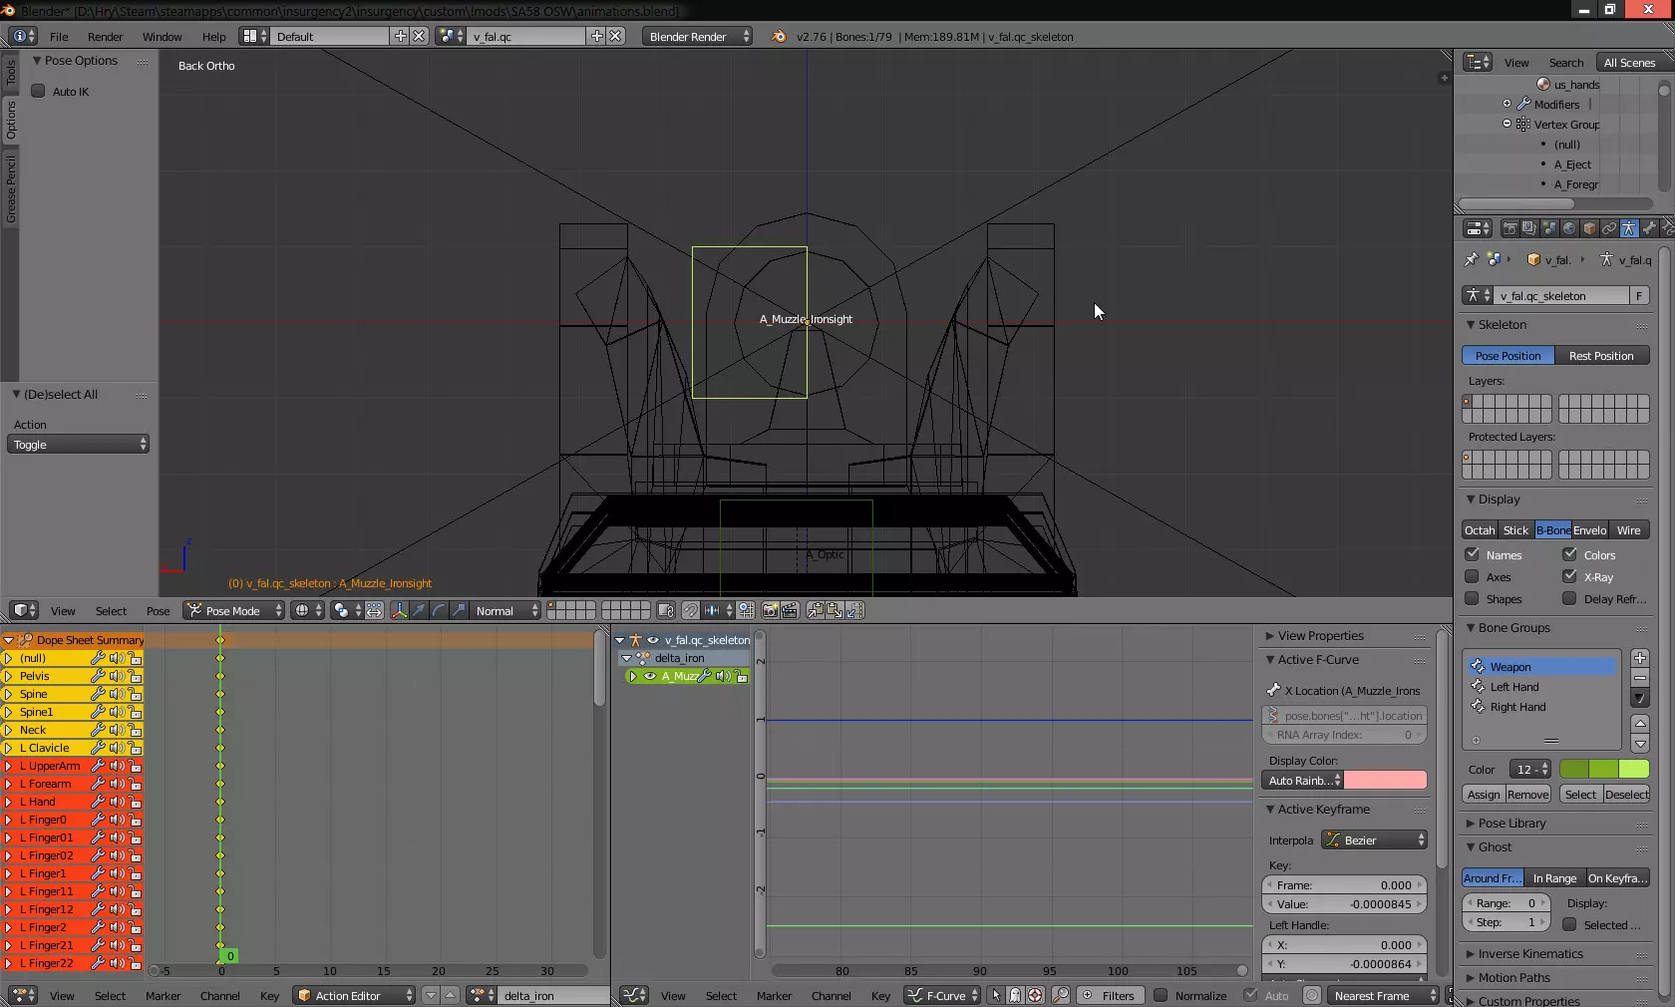1675x1007 pixels.
Task: Click the pink F-Curve display color swatch
Action: click(1386, 781)
